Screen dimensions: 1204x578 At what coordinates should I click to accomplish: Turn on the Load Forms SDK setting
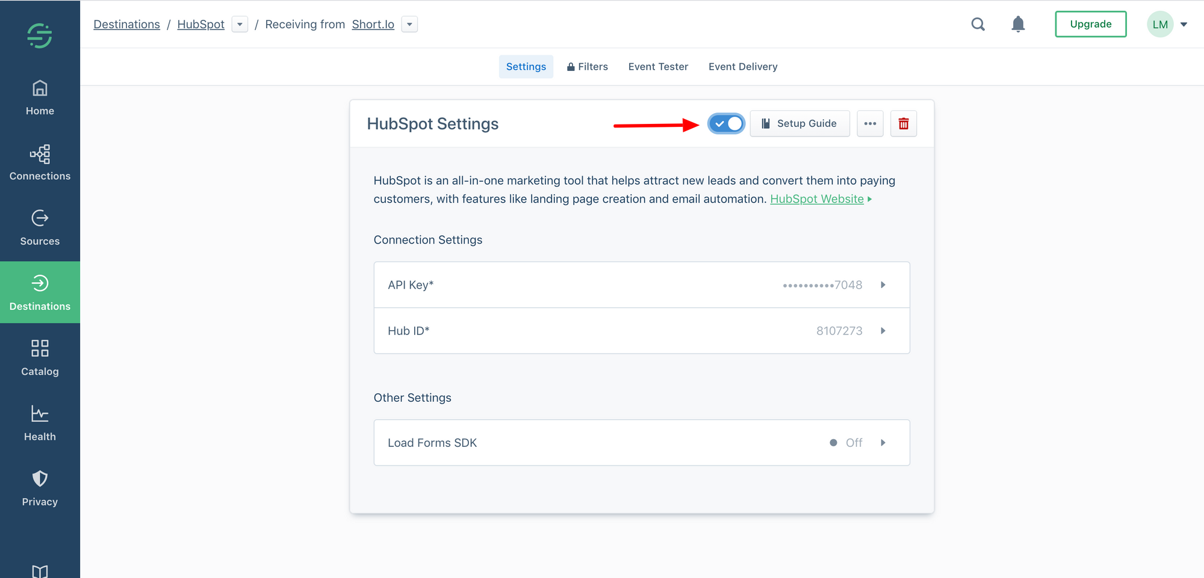(641, 443)
